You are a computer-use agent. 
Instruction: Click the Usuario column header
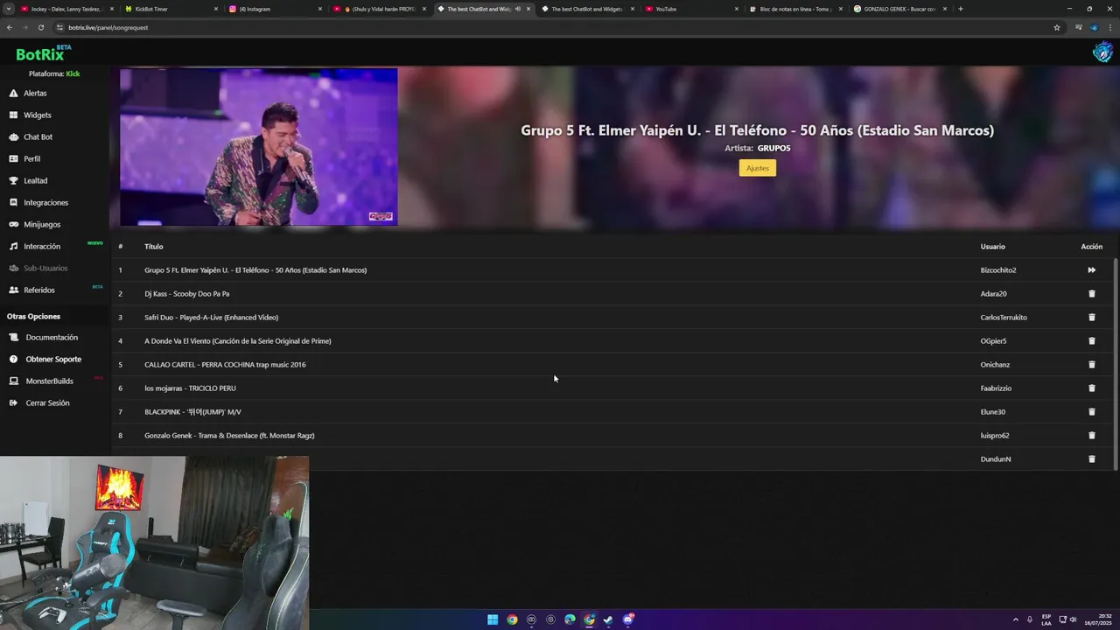click(x=992, y=247)
